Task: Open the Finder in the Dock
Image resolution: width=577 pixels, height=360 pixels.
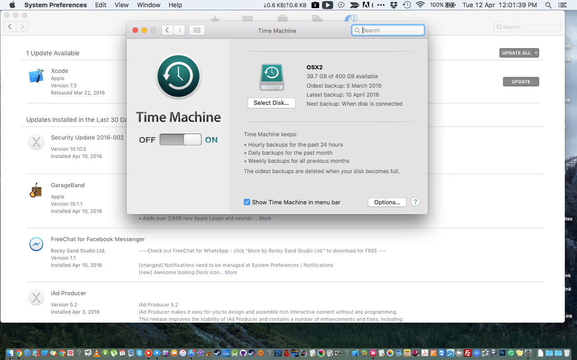Action: [x=10, y=353]
